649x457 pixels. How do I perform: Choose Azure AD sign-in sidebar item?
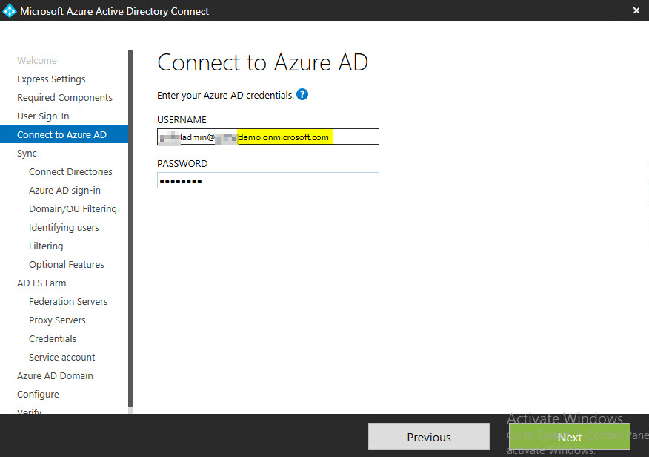64,191
